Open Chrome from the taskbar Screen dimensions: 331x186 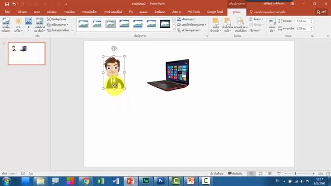click(85, 181)
